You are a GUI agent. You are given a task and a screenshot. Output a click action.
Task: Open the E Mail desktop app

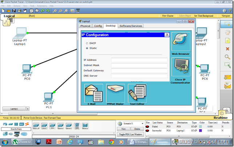tap(94, 93)
